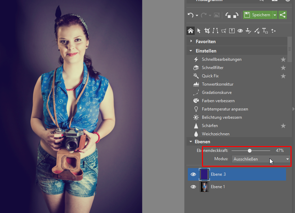Open Farbtemperatur anpassen

click(x=225, y=109)
